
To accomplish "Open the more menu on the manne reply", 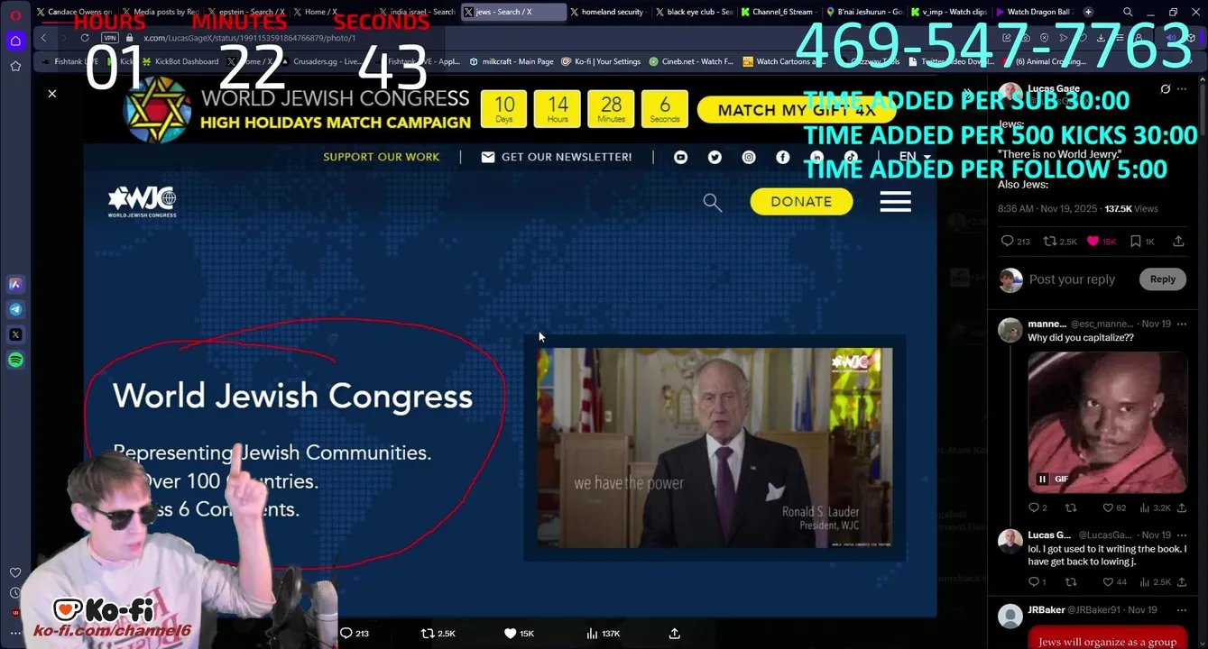I will click(x=1182, y=324).
